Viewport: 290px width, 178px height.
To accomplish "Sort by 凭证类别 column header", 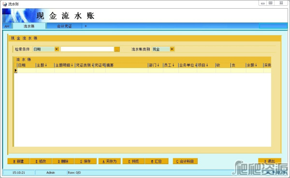I will click(x=85, y=65).
